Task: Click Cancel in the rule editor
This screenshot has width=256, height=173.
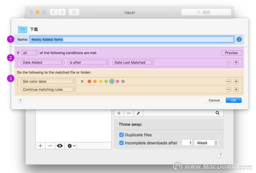Action: pos(214,100)
